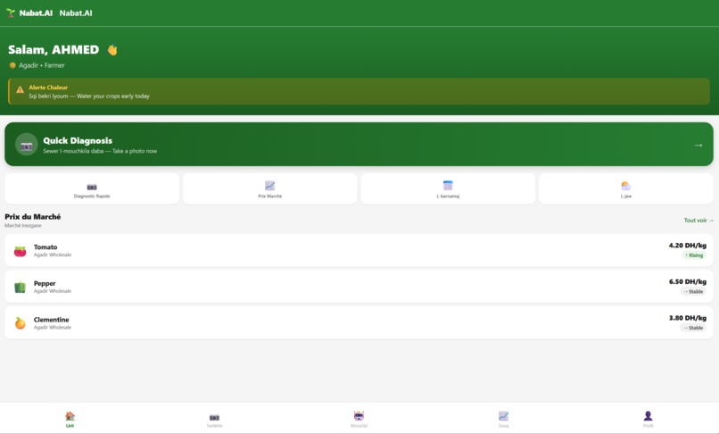Open the camera diagnosis tab in bottom bar

coord(214,420)
